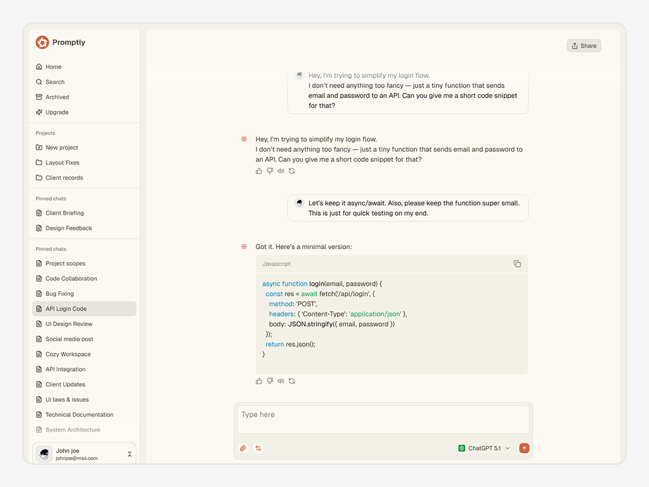Expand the John joe account menu

click(x=130, y=454)
